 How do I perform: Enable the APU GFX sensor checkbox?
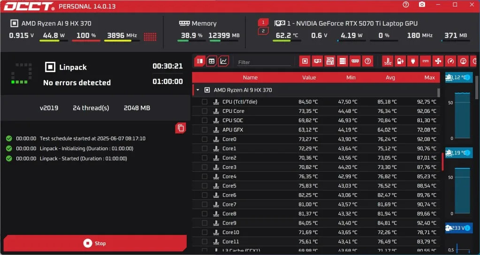point(205,130)
